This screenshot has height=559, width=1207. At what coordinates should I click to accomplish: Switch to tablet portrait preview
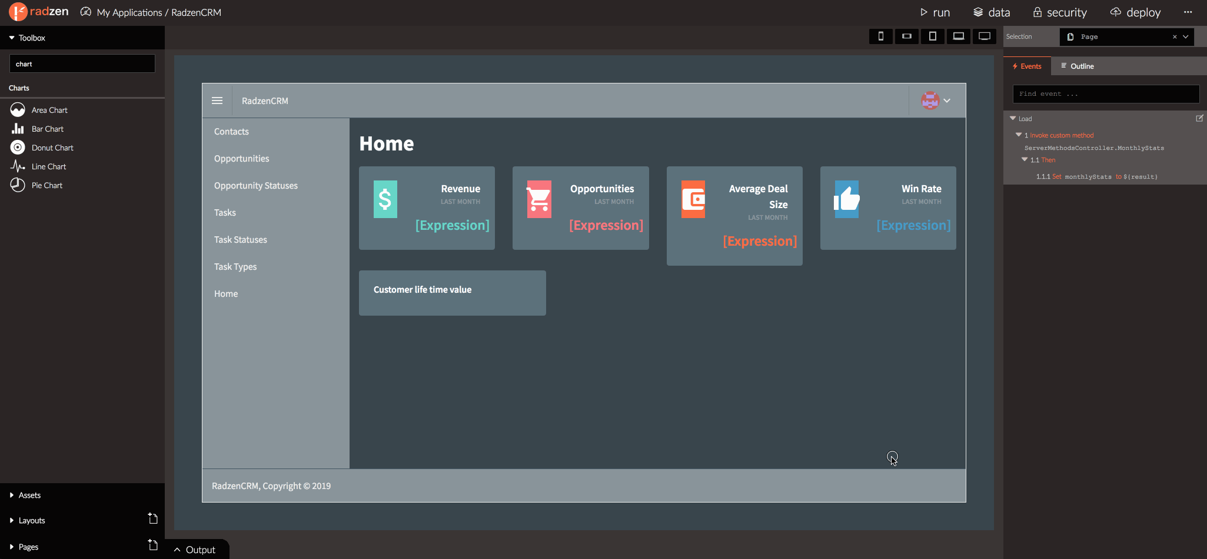tap(933, 36)
